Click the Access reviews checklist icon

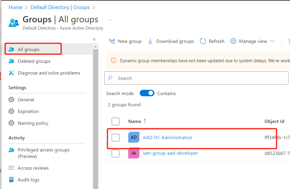pos(11,168)
